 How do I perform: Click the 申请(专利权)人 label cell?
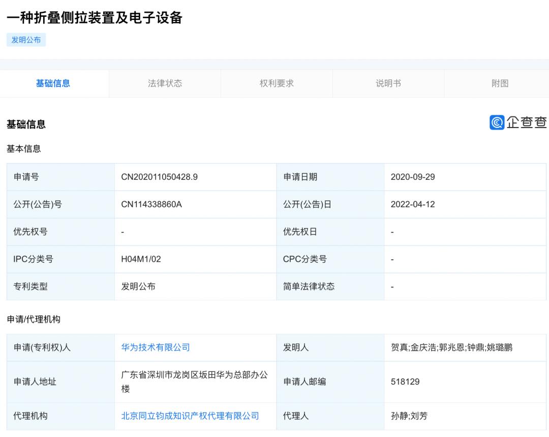(60, 348)
